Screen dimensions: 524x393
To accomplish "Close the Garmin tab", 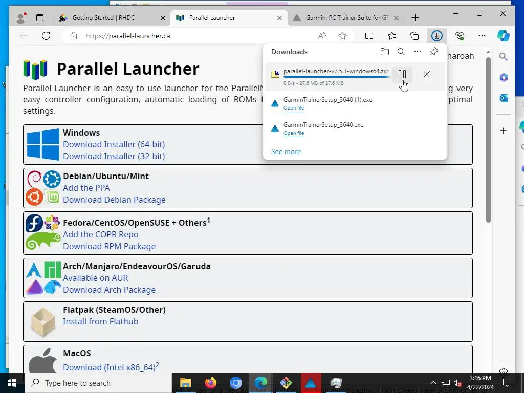I will (396, 18).
